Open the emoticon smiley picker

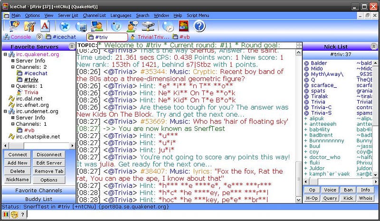14,214
